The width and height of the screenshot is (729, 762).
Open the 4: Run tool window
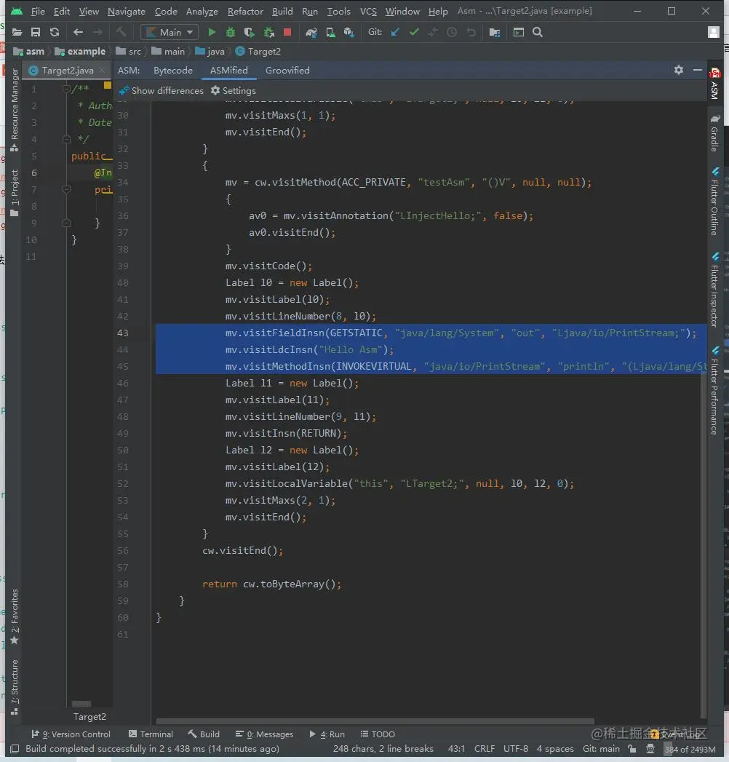click(327, 734)
